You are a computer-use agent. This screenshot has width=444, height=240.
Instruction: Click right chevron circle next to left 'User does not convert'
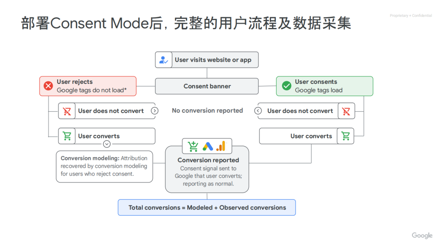[155, 111]
